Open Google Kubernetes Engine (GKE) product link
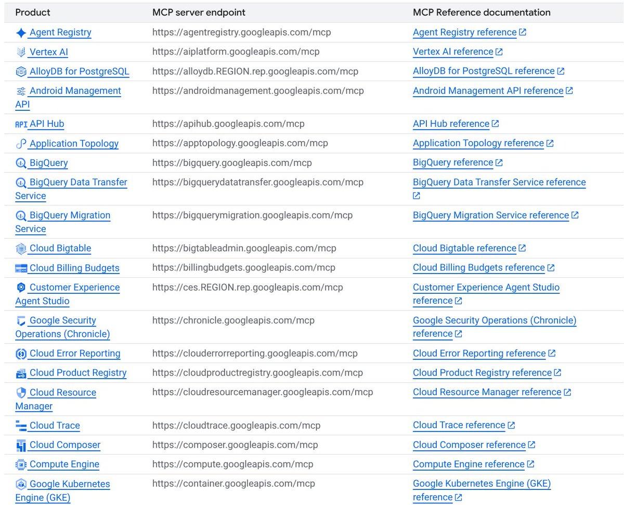 pos(62,490)
